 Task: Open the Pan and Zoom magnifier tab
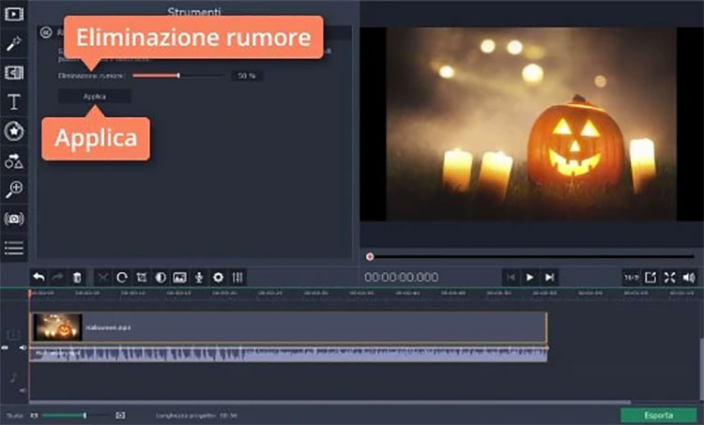tap(14, 189)
